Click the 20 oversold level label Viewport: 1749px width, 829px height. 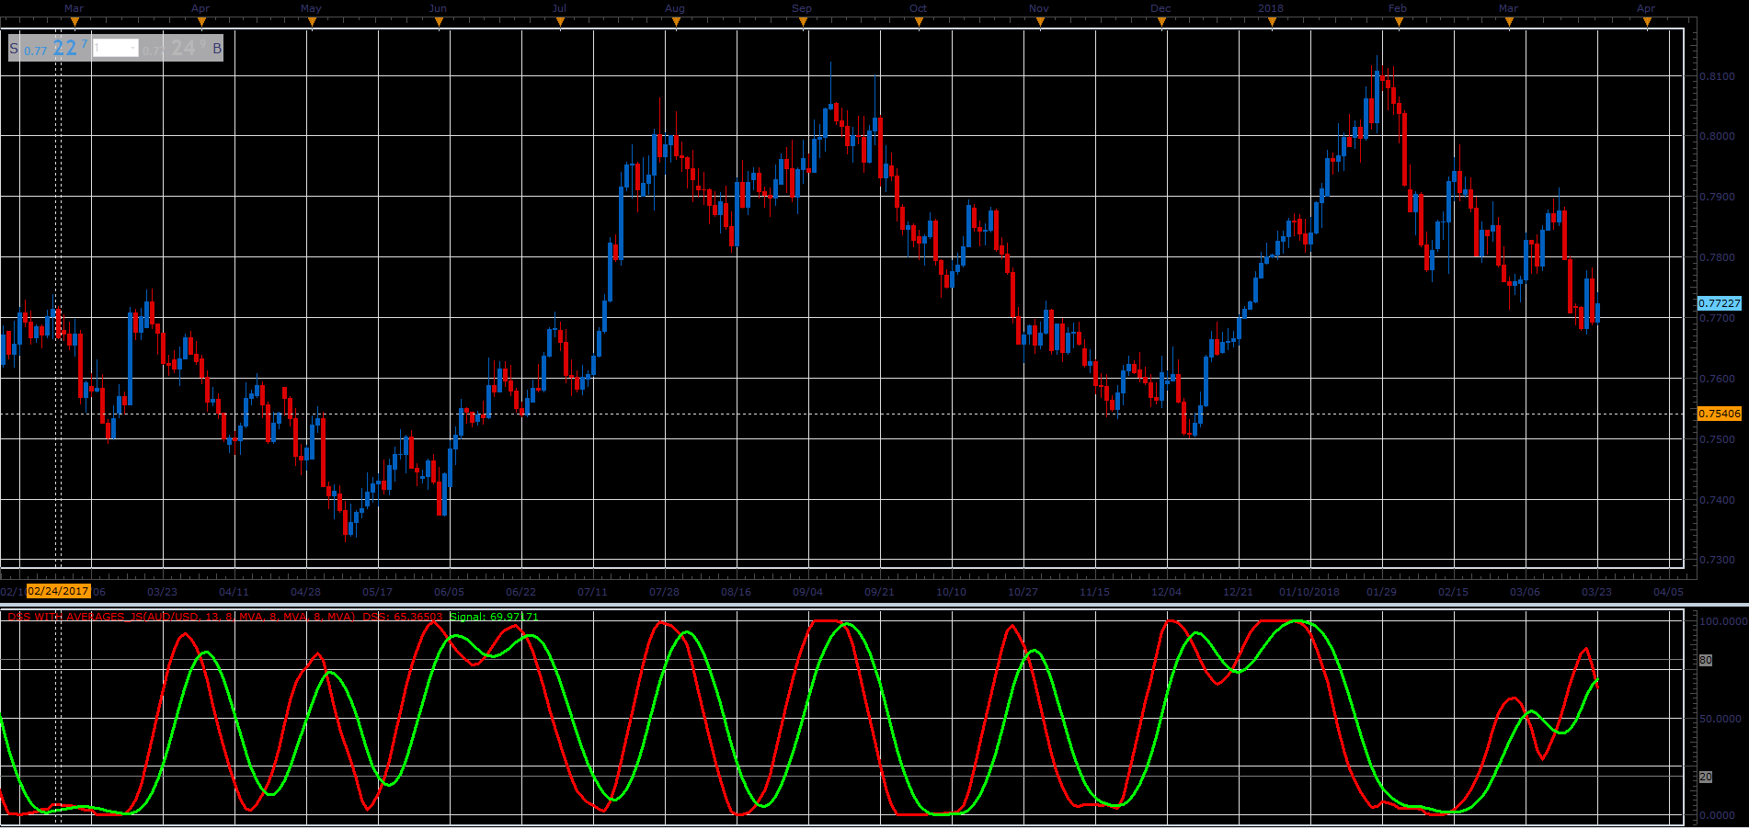click(x=1706, y=778)
